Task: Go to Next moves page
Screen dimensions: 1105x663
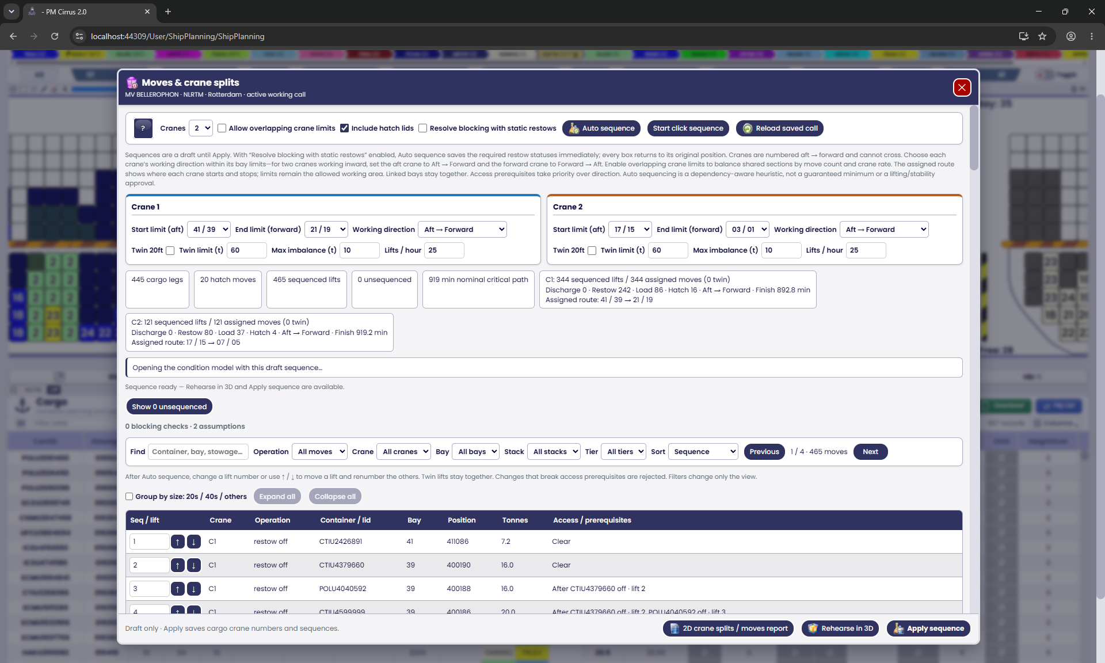Action: [x=870, y=452]
